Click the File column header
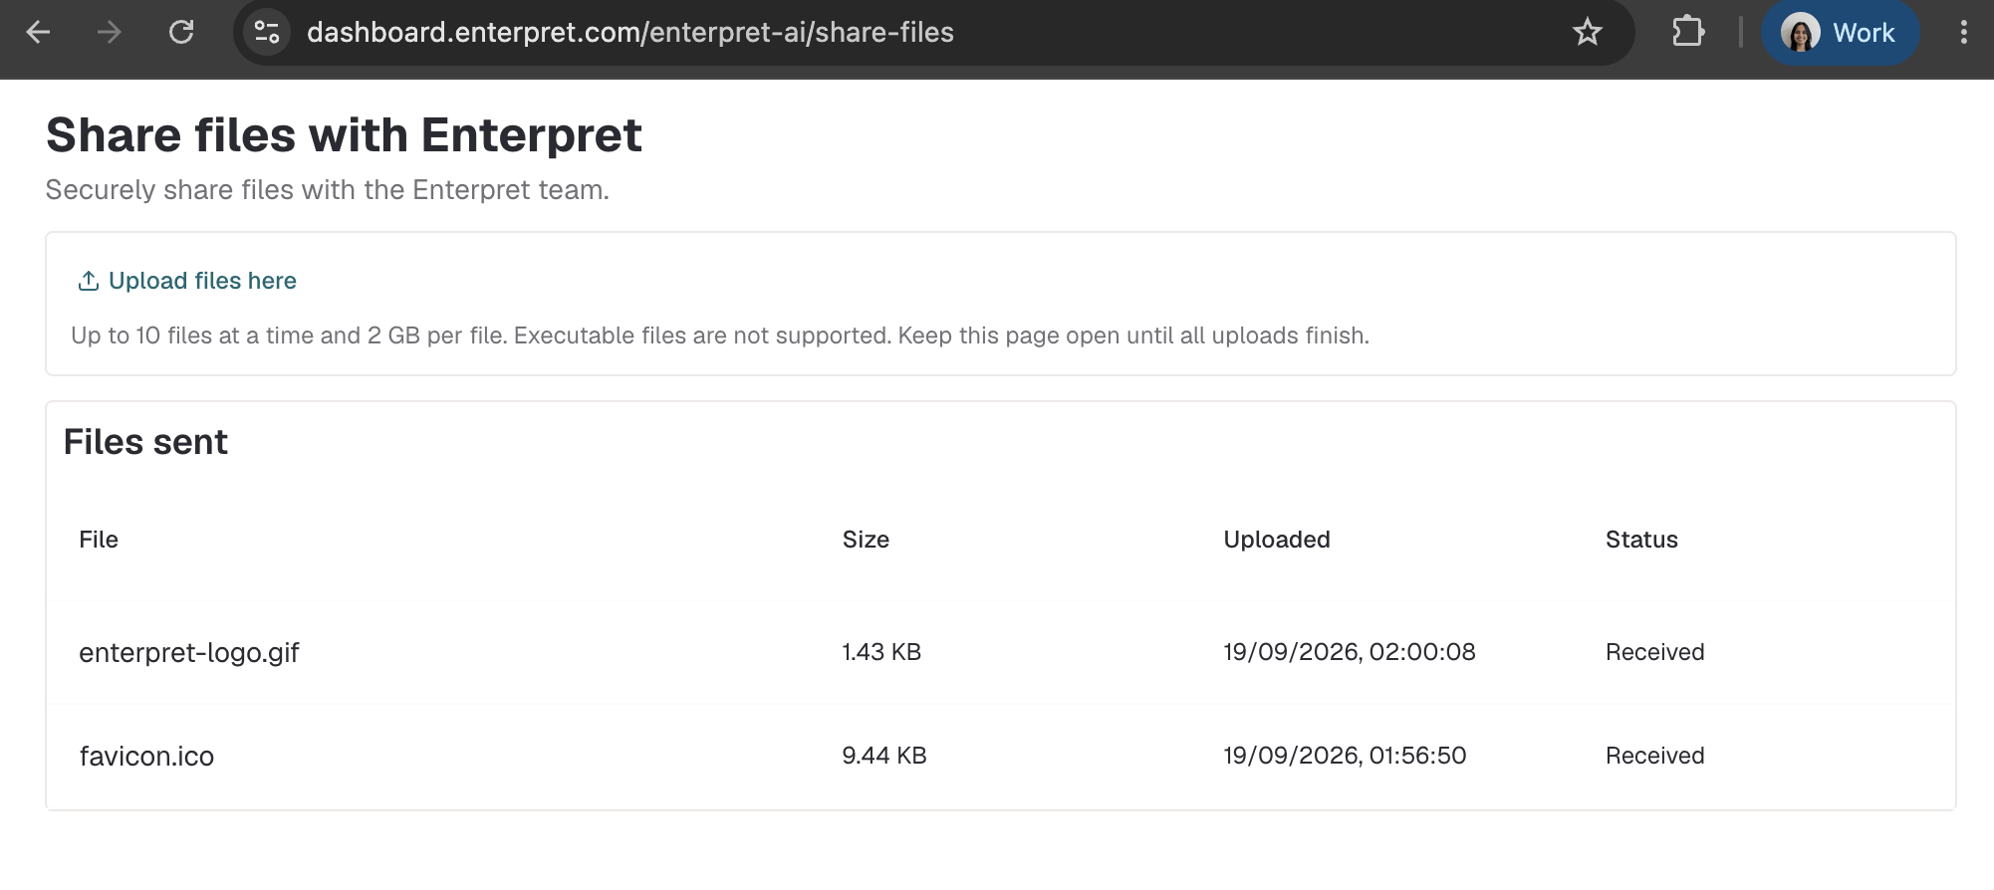The image size is (1994, 890). (99, 540)
